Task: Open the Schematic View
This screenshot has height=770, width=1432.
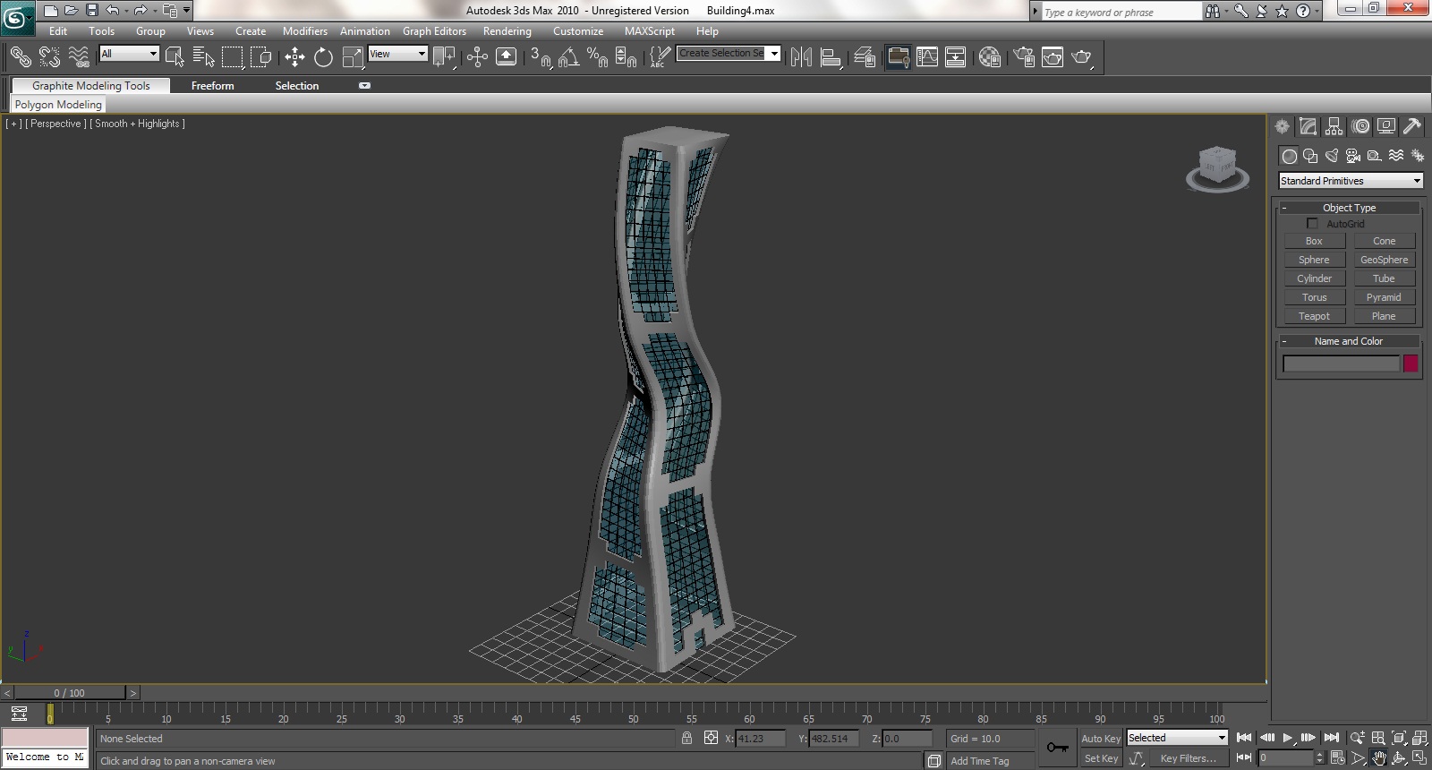Action: pyautogui.click(x=956, y=57)
